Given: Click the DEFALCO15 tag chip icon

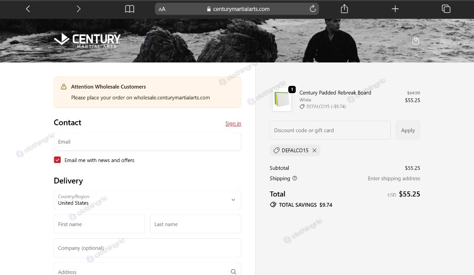Looking at the screenshot, I should 276,150.
